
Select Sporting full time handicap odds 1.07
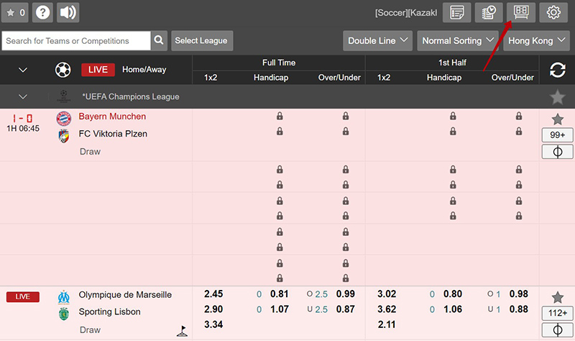pos(280,309)
